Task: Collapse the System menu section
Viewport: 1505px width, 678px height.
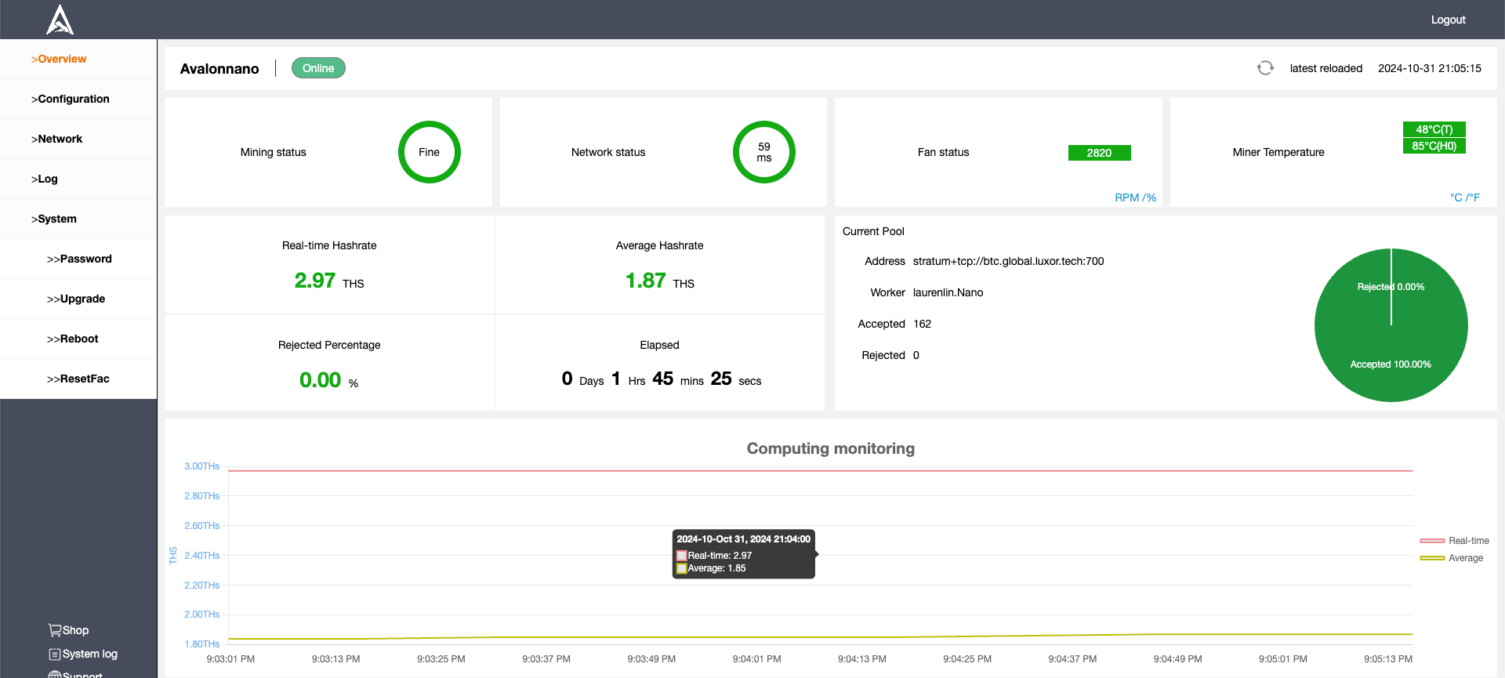Action: click(x=78, y=219)
